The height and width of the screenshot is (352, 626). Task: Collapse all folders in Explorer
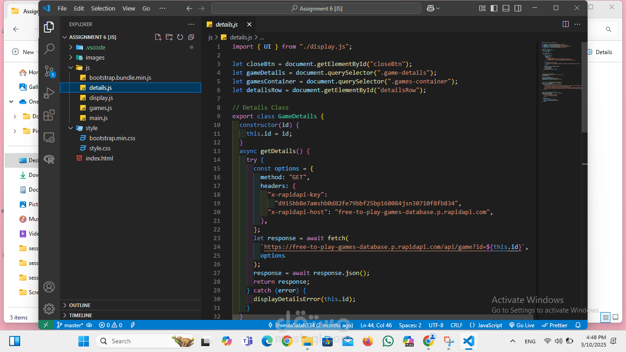[191, 37]
